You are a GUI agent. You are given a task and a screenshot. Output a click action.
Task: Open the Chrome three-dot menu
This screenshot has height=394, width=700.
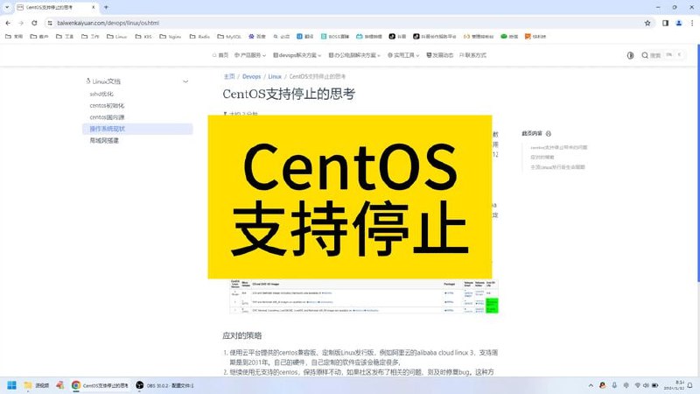692,23
